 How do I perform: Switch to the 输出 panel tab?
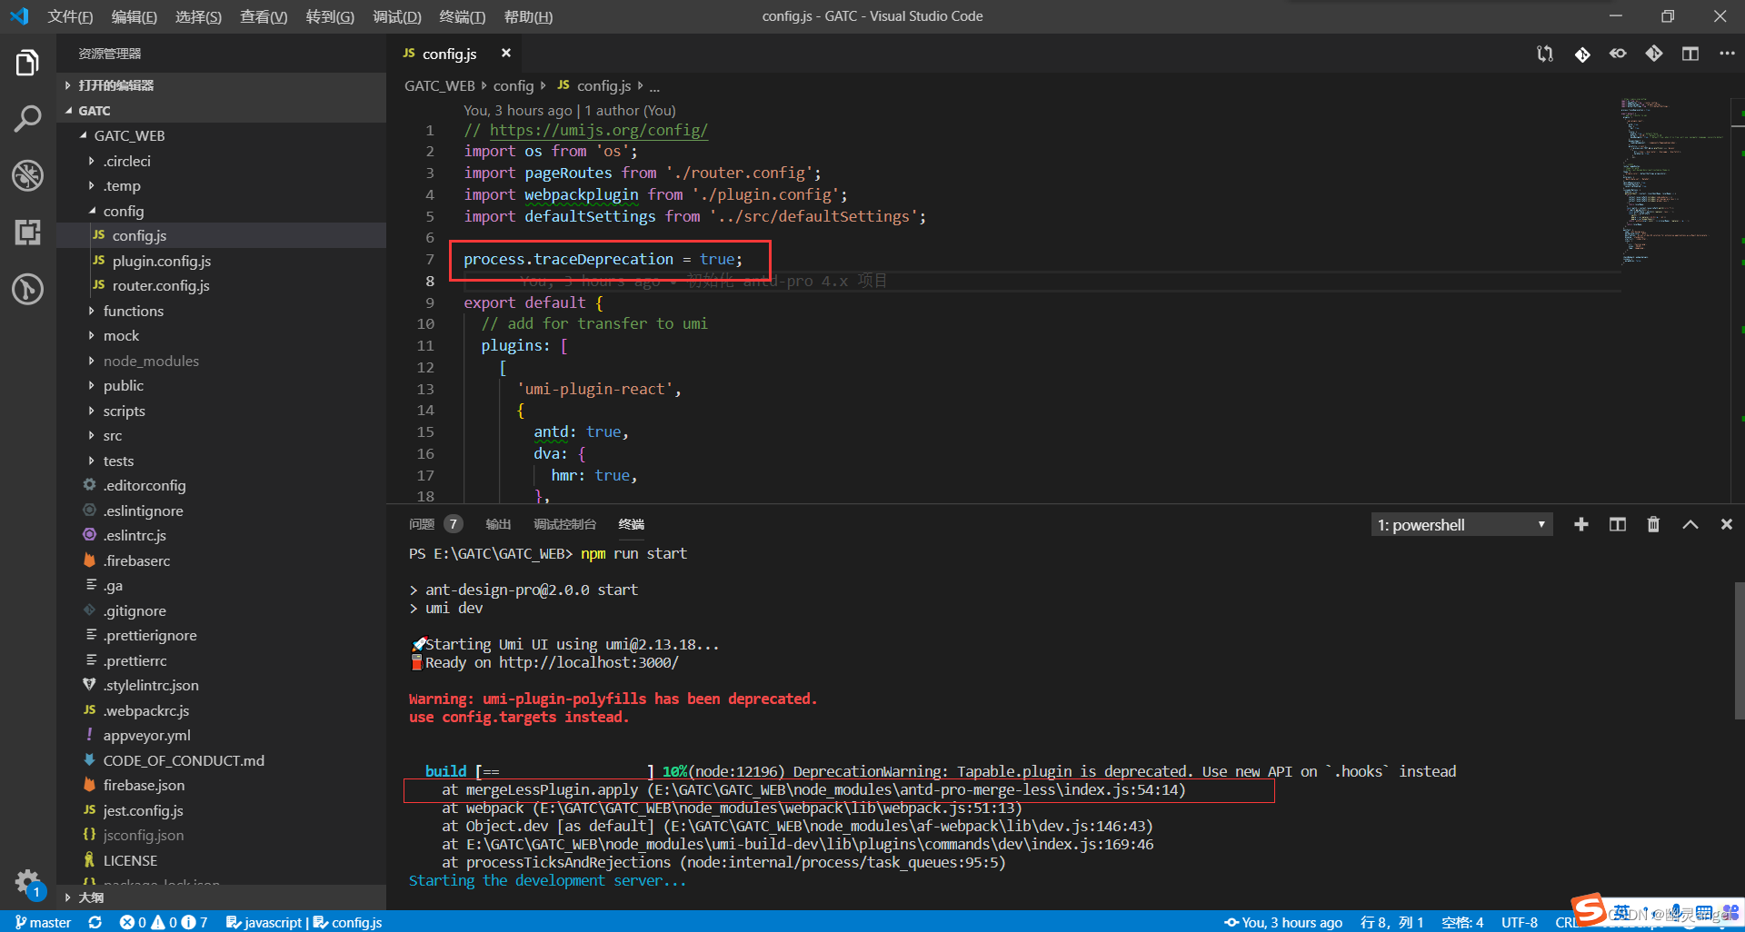[498, 524]
